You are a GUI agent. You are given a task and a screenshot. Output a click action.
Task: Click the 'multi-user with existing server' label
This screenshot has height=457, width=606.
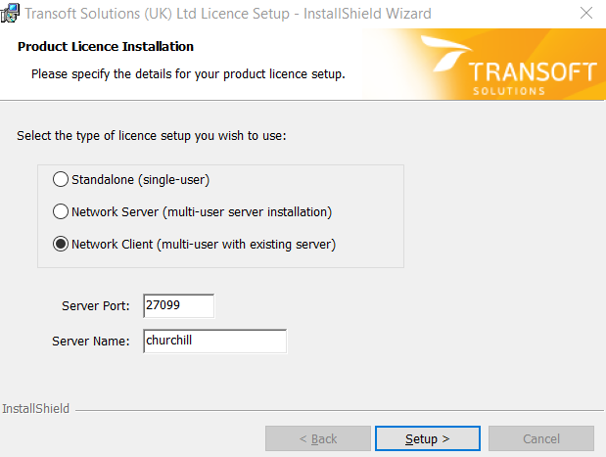pos(246,245)
